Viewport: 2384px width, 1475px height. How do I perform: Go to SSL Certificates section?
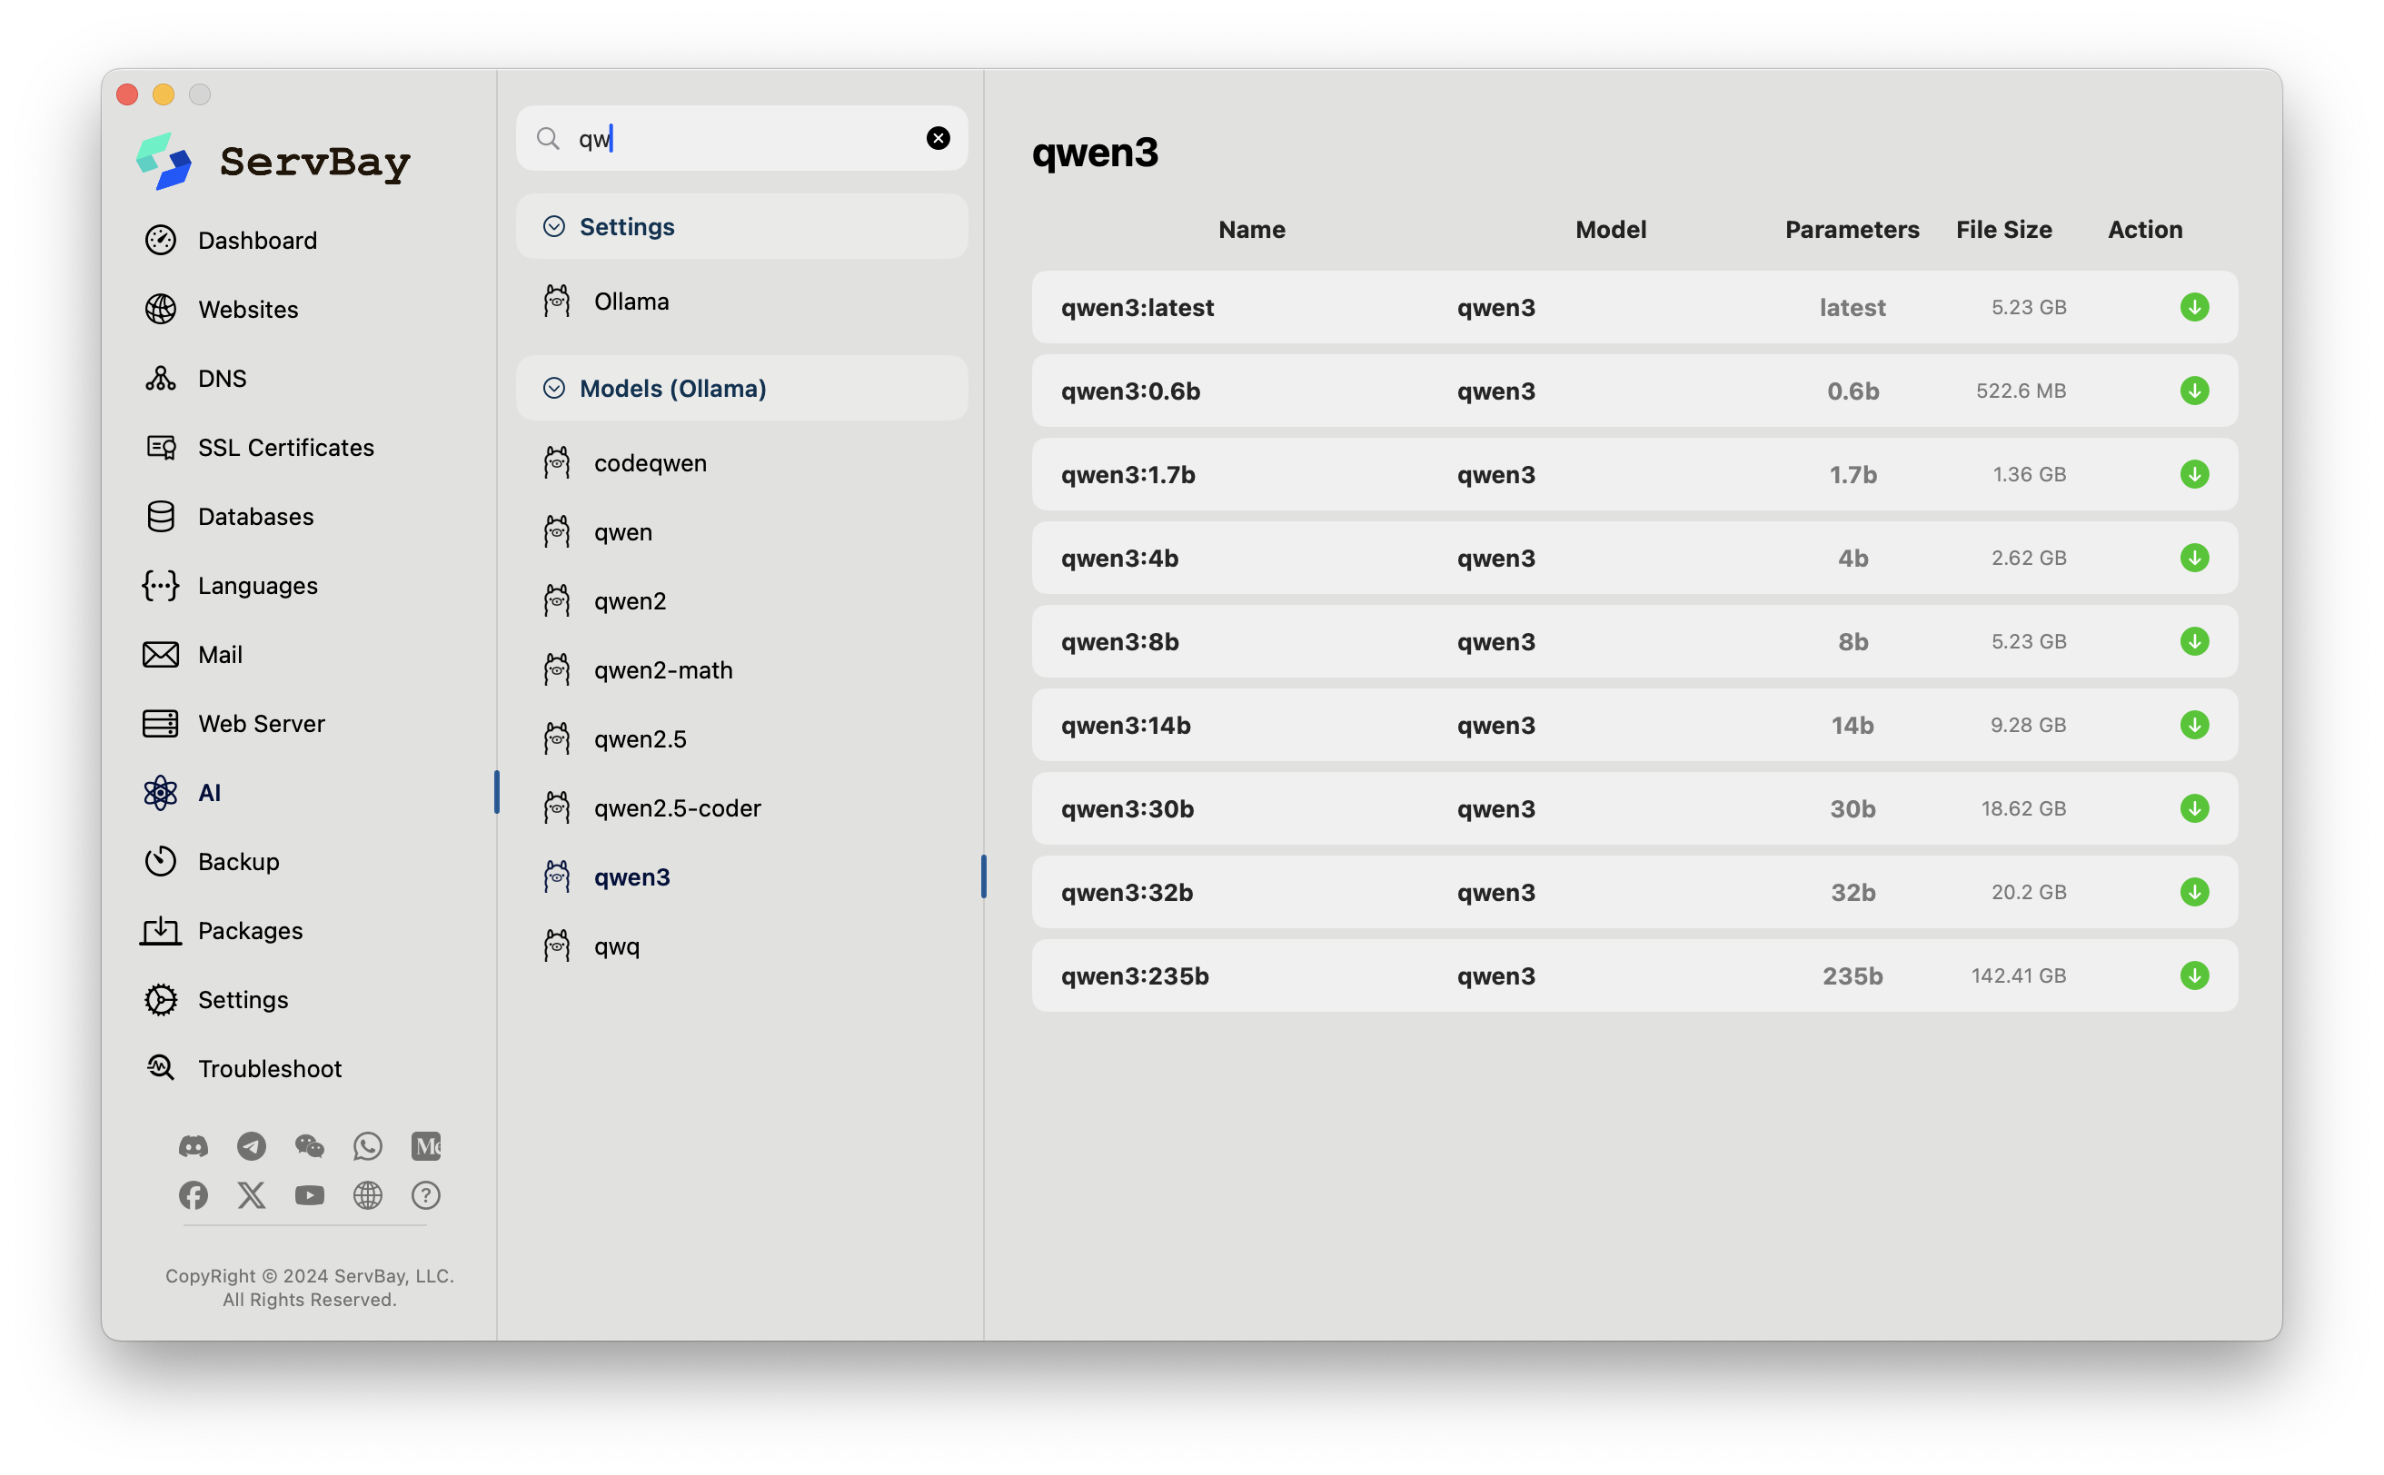click(285, 448)
